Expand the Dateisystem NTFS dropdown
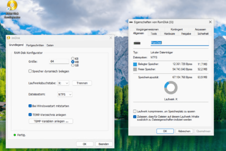226x151 pixels. 65,95
